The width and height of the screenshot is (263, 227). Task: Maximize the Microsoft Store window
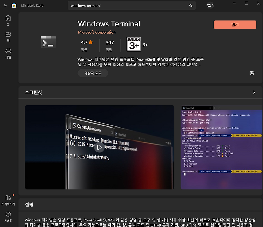click(x=247, y=3)
